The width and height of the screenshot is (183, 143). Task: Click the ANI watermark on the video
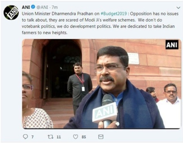[x=172, y=45]
